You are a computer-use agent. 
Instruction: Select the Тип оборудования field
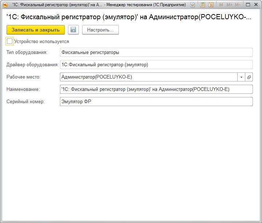(x=156, y=52)
